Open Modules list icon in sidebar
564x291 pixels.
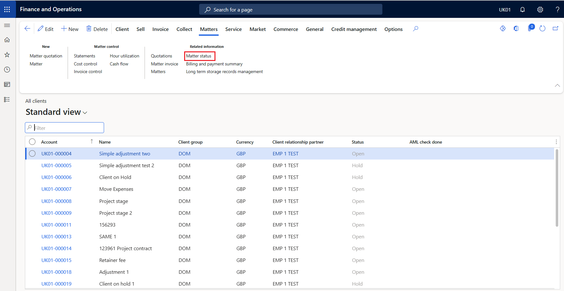[x=7, y=100]
